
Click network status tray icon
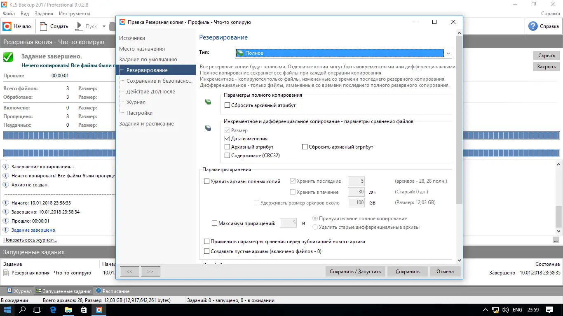495,310
